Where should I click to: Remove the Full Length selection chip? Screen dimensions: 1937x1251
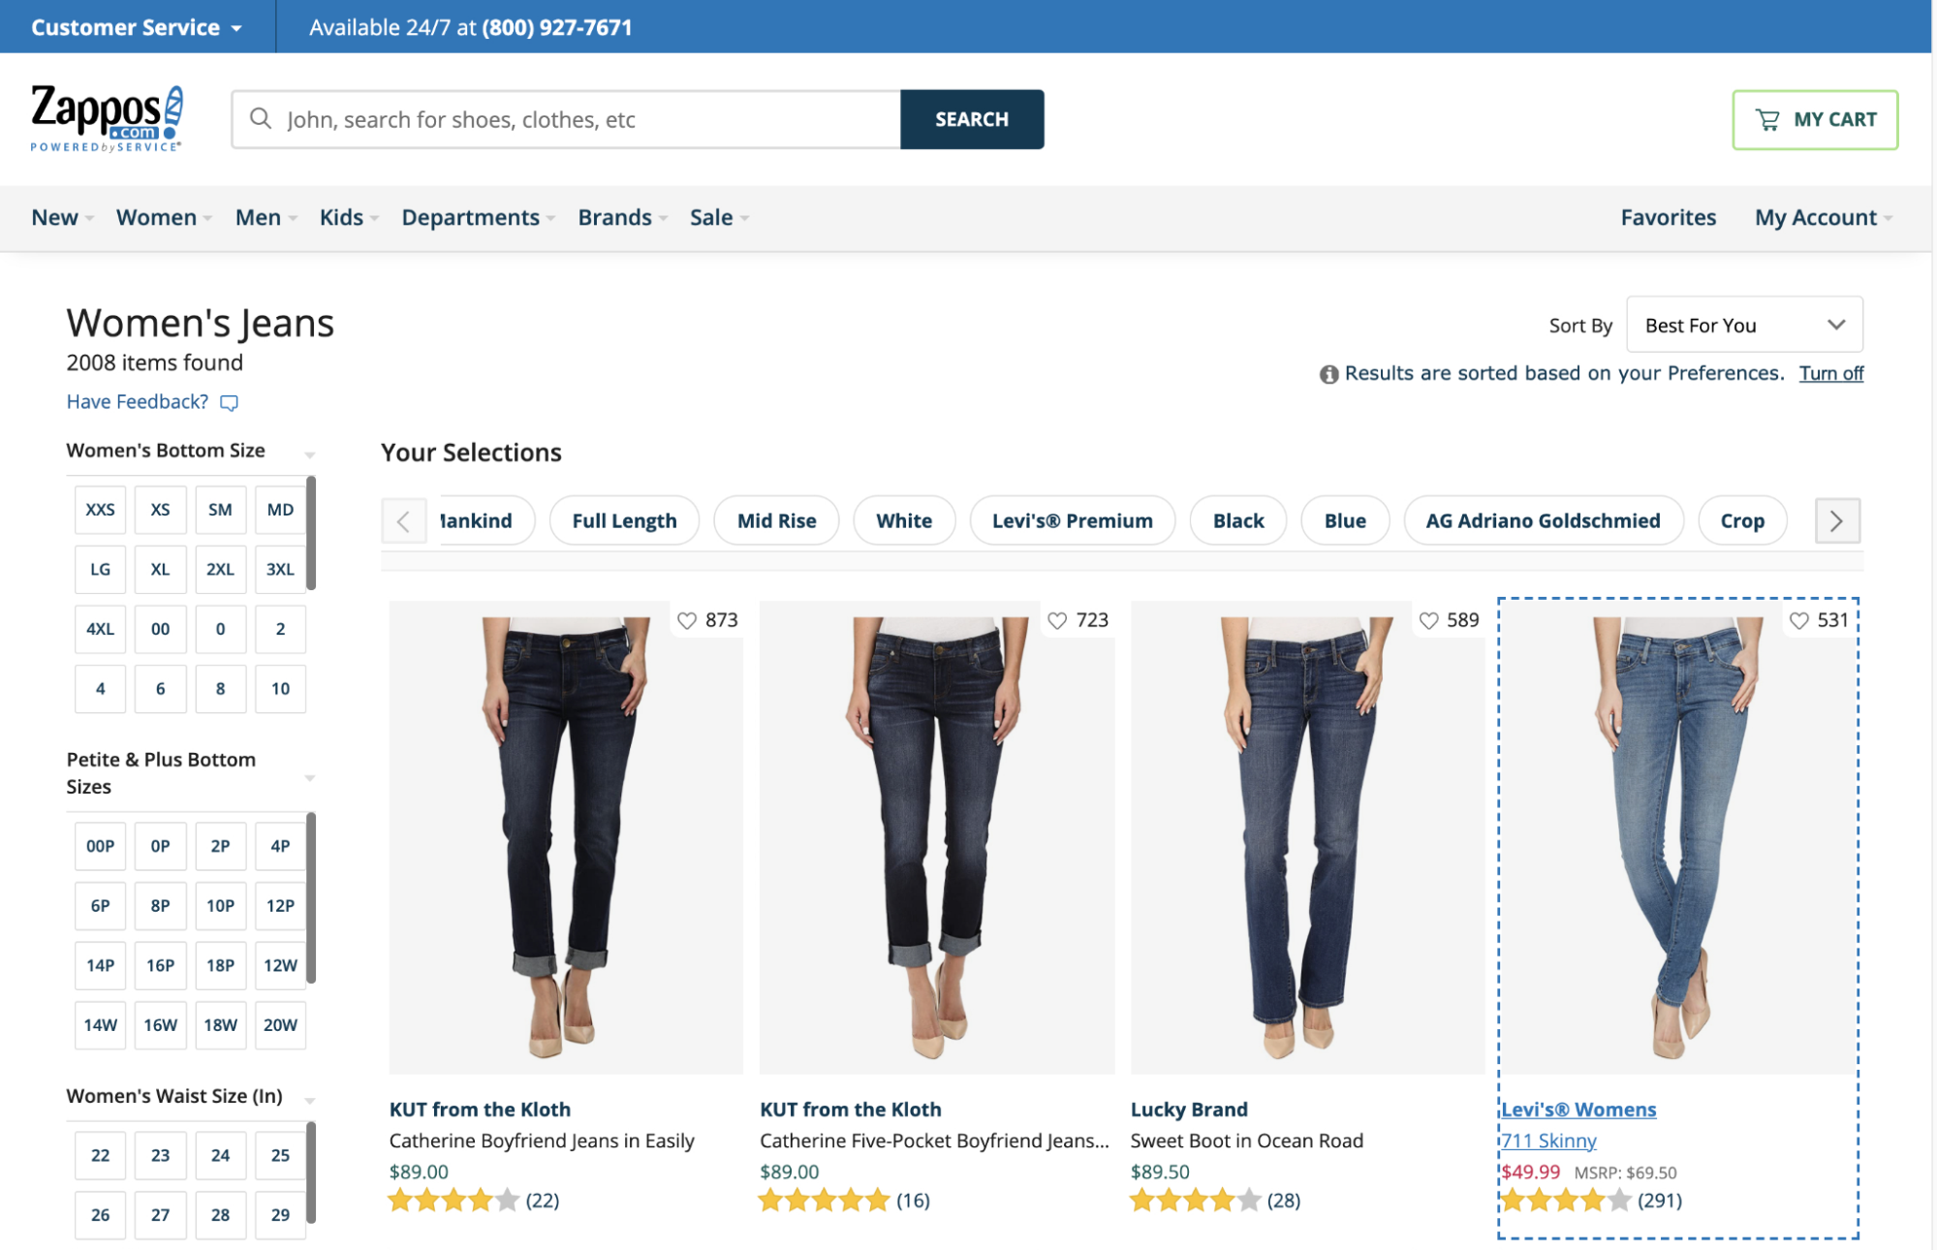pos(624,521)
